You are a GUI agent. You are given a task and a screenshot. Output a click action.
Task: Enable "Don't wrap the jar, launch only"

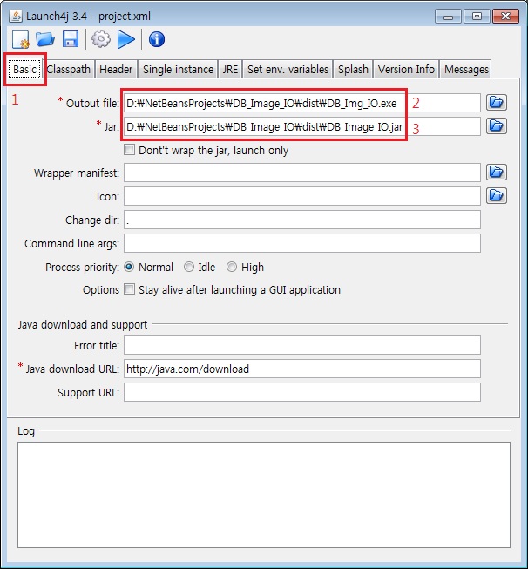click(x=130, y=151)
